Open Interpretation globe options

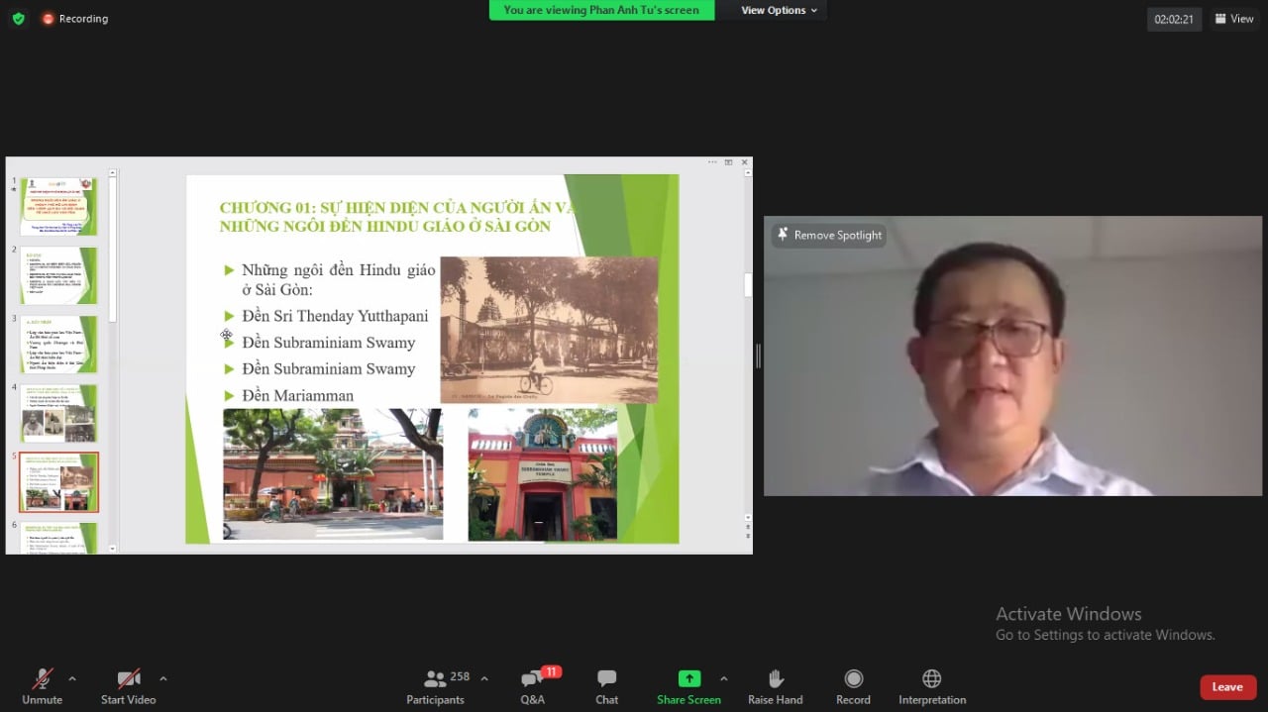click(x=931, y=686)
